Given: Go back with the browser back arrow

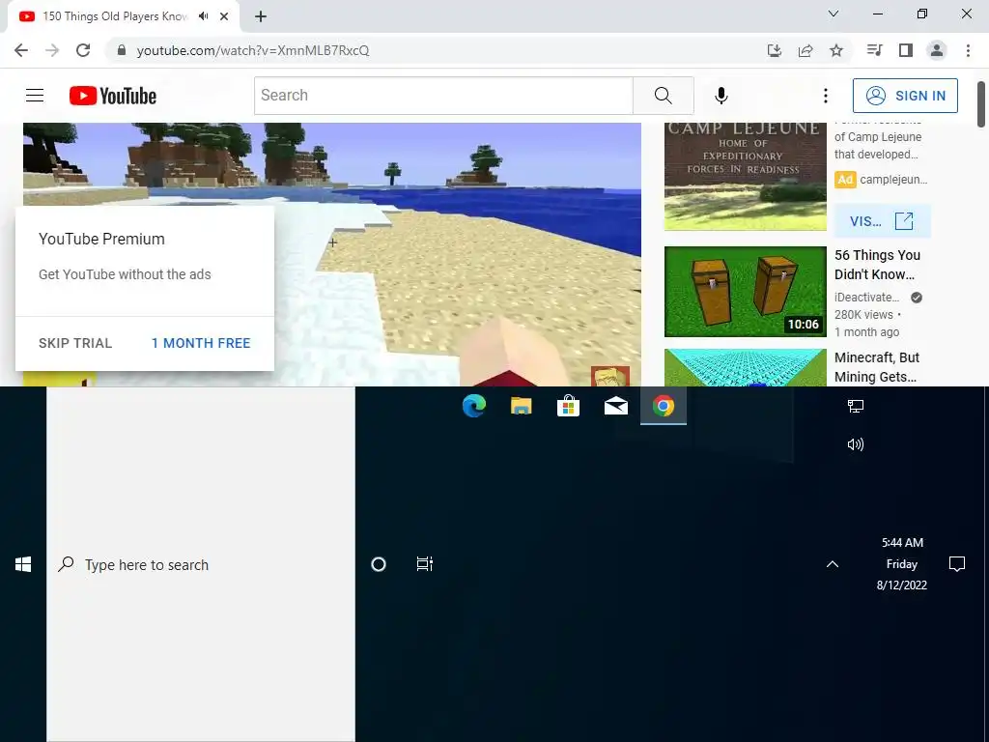Looking at the screenshot, I should click(21, 50).
